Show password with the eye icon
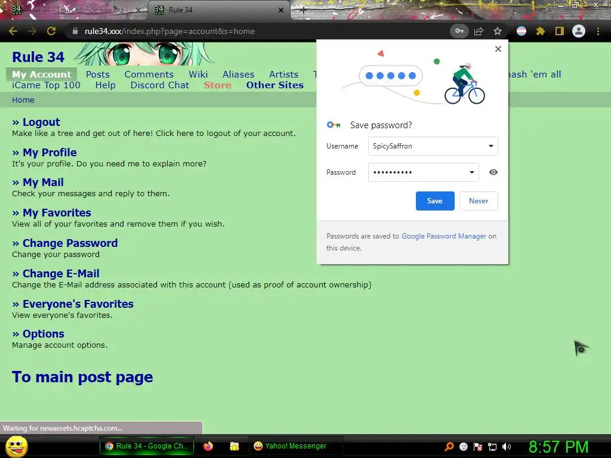The image size is (611, 458). tap(493, 172)
